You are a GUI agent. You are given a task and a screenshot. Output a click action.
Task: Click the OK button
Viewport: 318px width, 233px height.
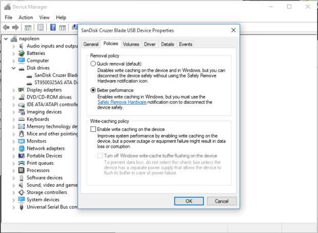[189, 201]
